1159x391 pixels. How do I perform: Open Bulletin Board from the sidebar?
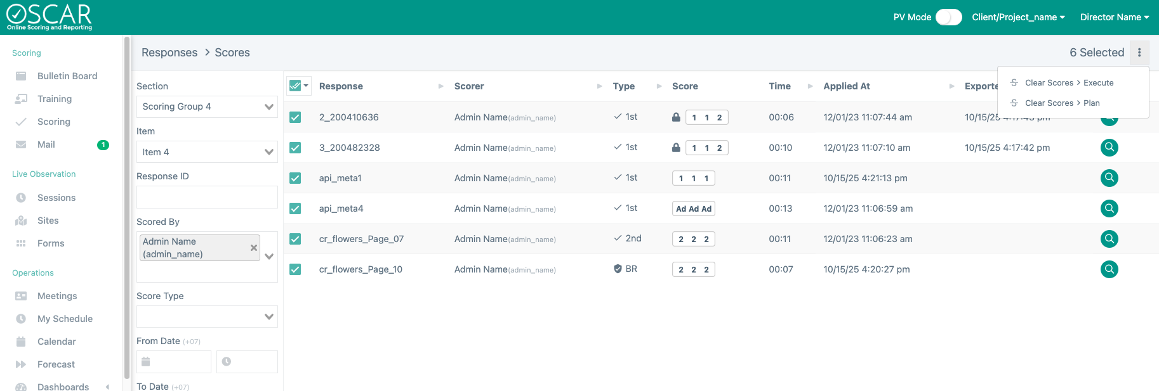point(67,76)
